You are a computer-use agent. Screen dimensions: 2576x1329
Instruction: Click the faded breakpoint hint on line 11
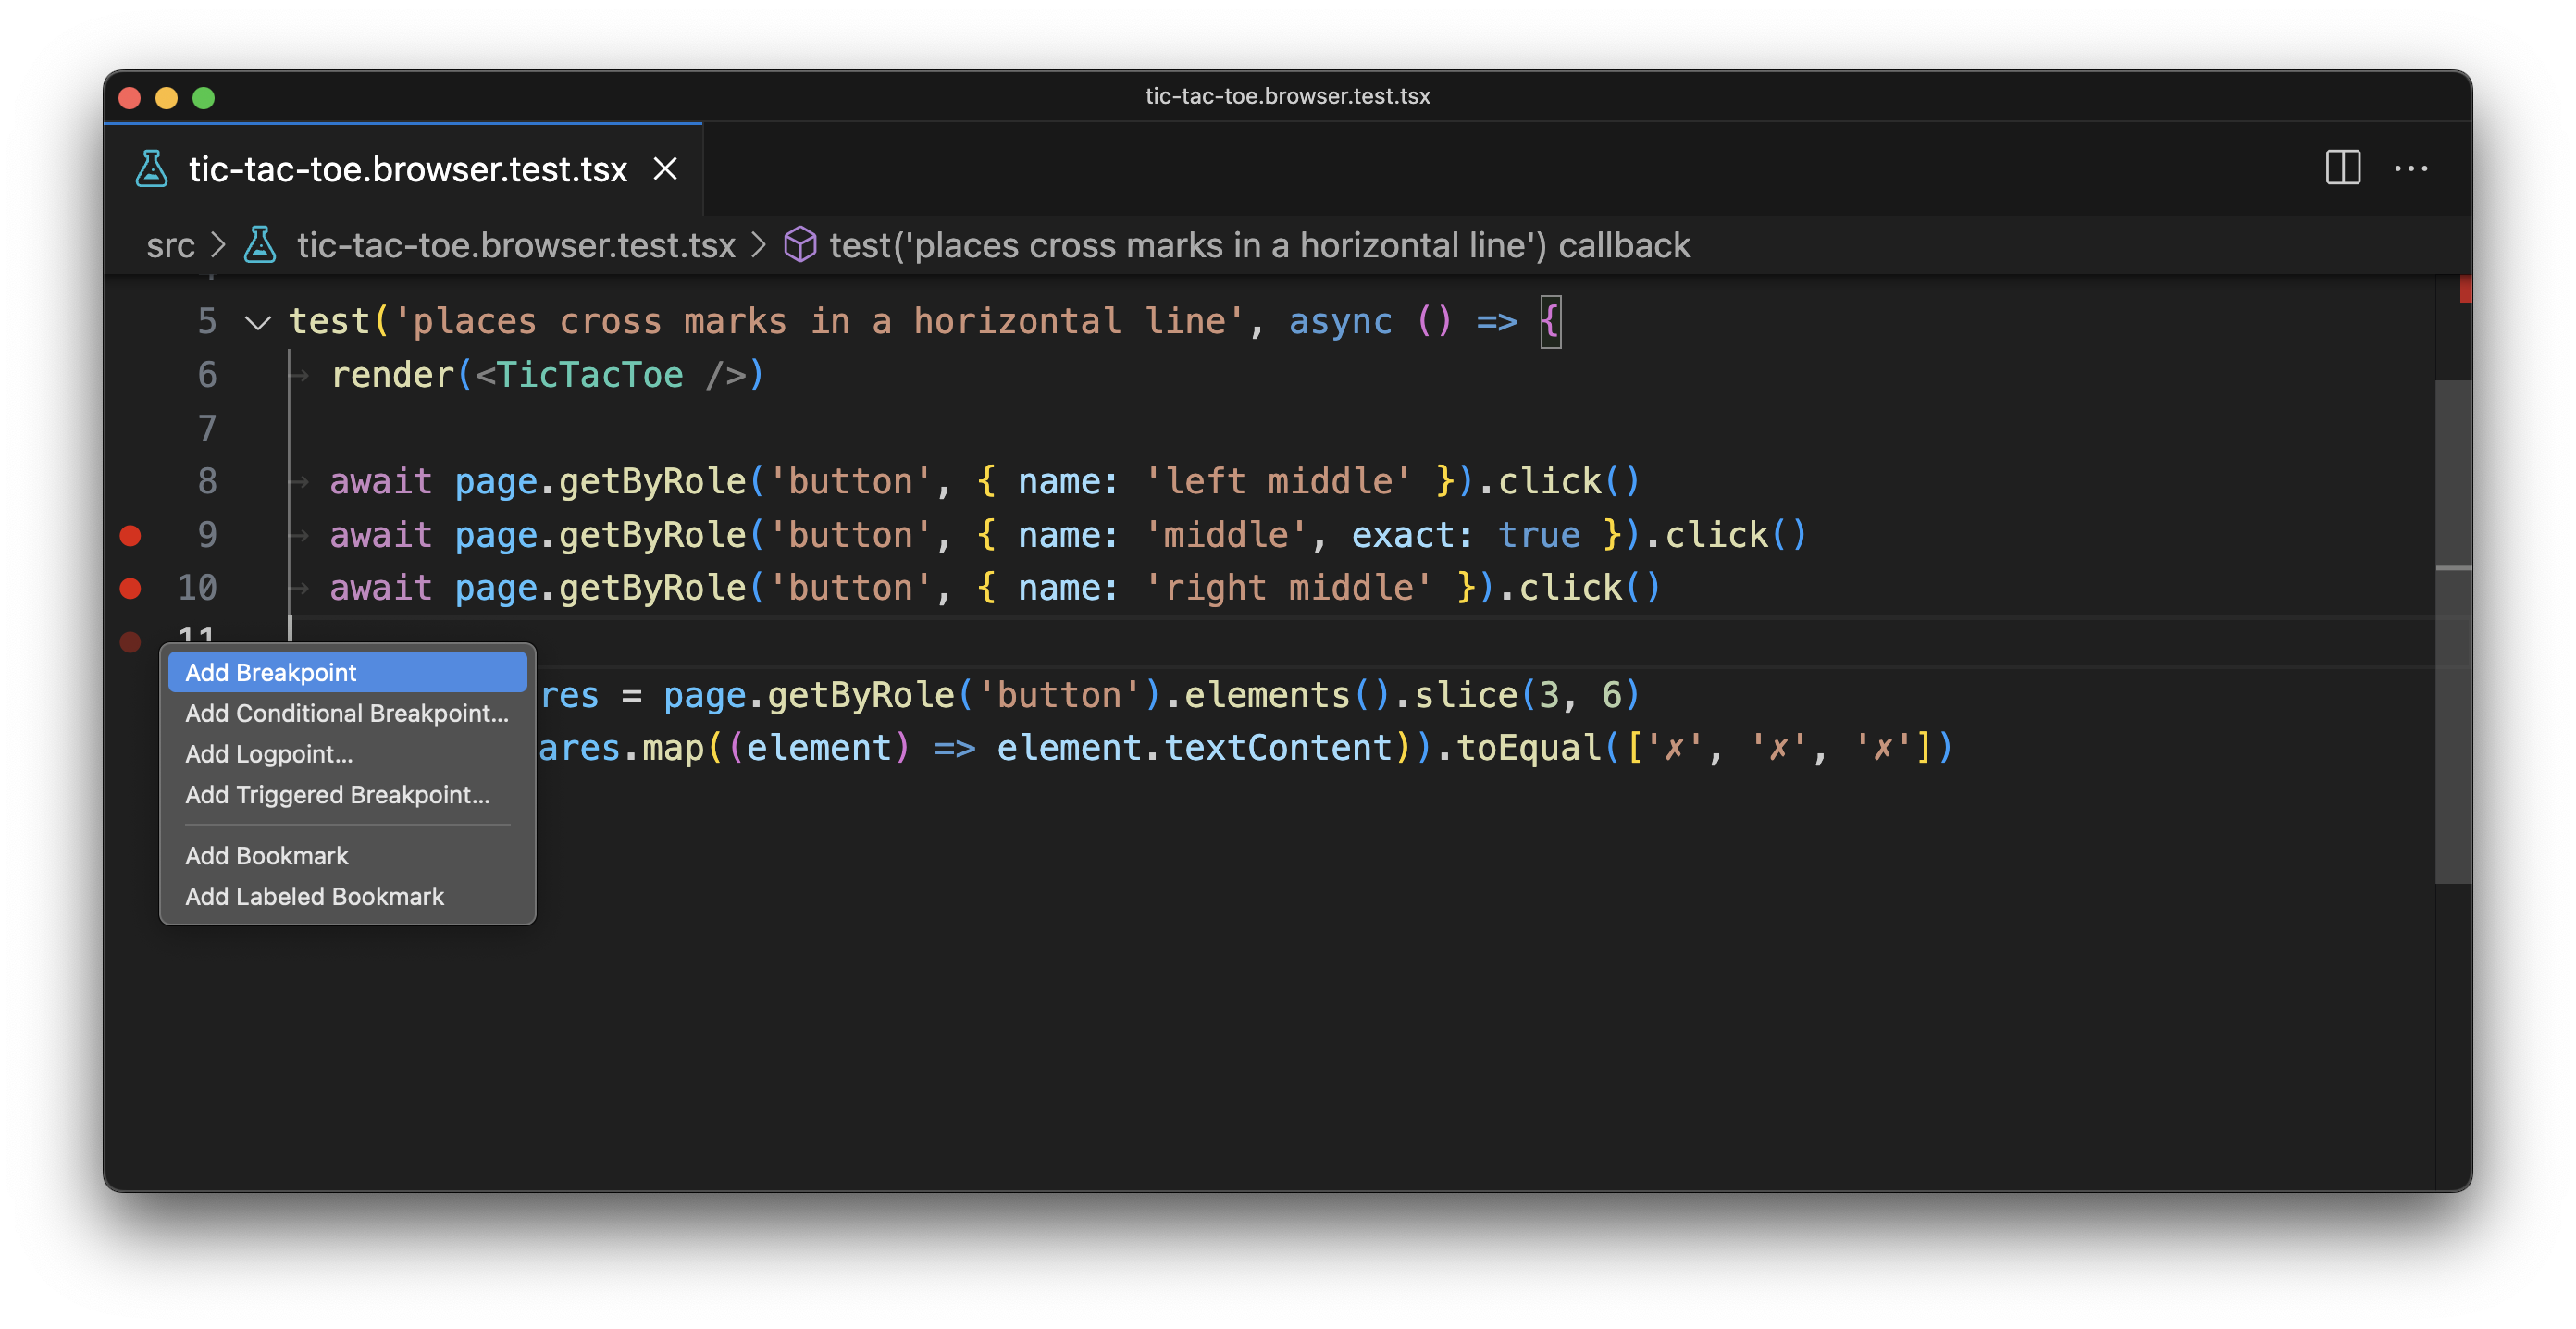[130, 641]
